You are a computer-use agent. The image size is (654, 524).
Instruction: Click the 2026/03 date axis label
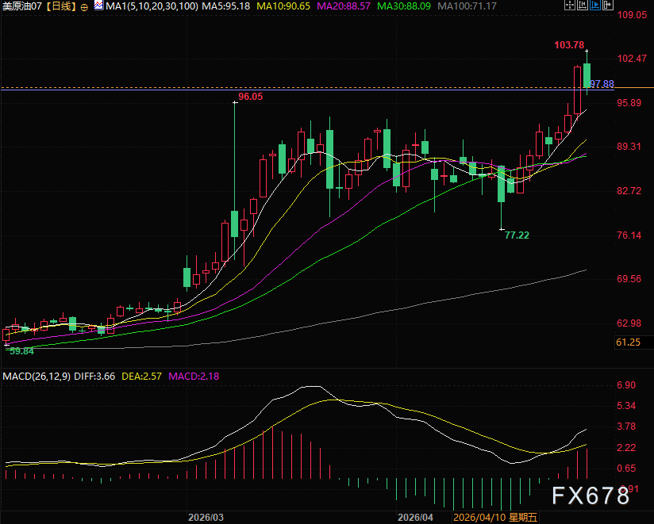(x=206, y=518)
